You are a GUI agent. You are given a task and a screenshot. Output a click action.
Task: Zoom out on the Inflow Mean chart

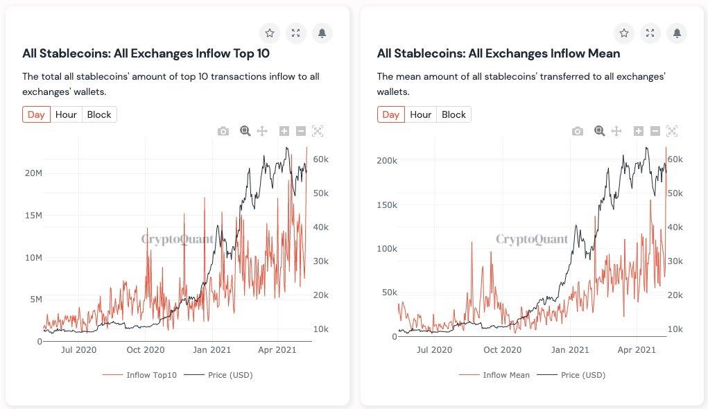[655, 130]
